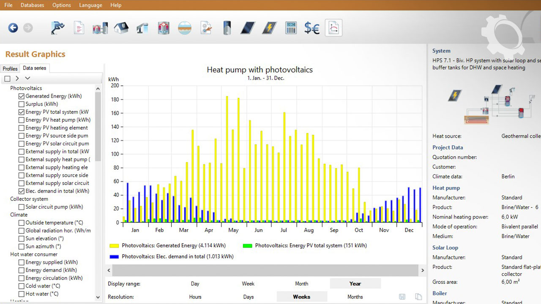This screenshot has width=541, height=304.
Task: Click the blue back navigation arrow
Action: [x=13, y=28]
